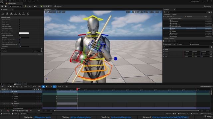Screen dimensions: 213x119
Task: Toggle the Display Nulls checkbox
Action: [19, 22]
